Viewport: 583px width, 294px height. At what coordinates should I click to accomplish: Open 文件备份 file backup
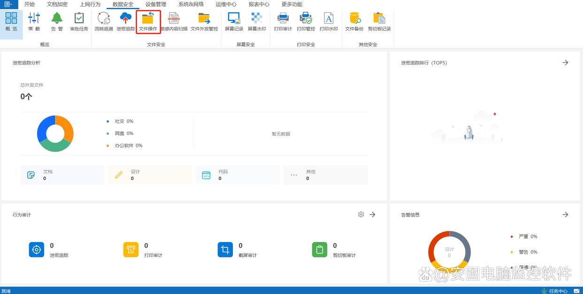pos(354,22)
